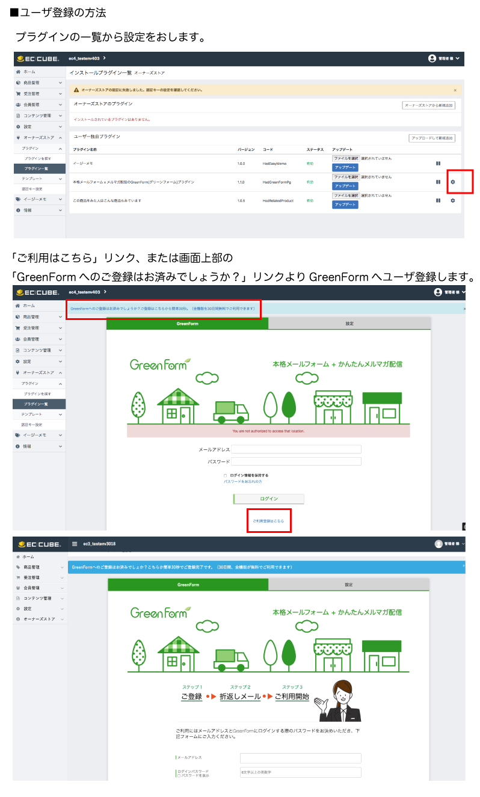Click the gear icon in the GreenForm plugin row
The image size is (480, 797).
[x=453, y=182]
